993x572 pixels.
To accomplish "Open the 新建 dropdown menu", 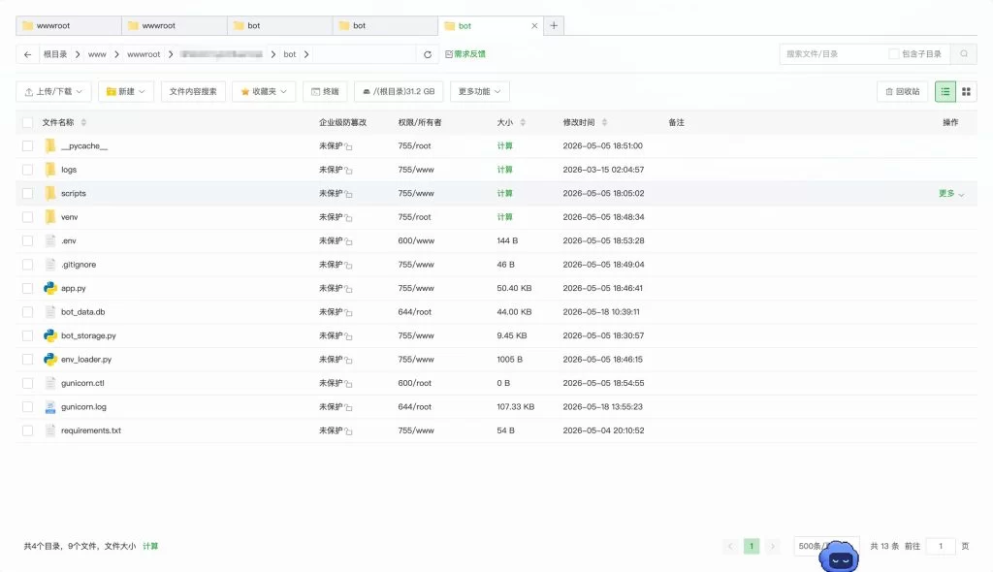I will point(125,92).
